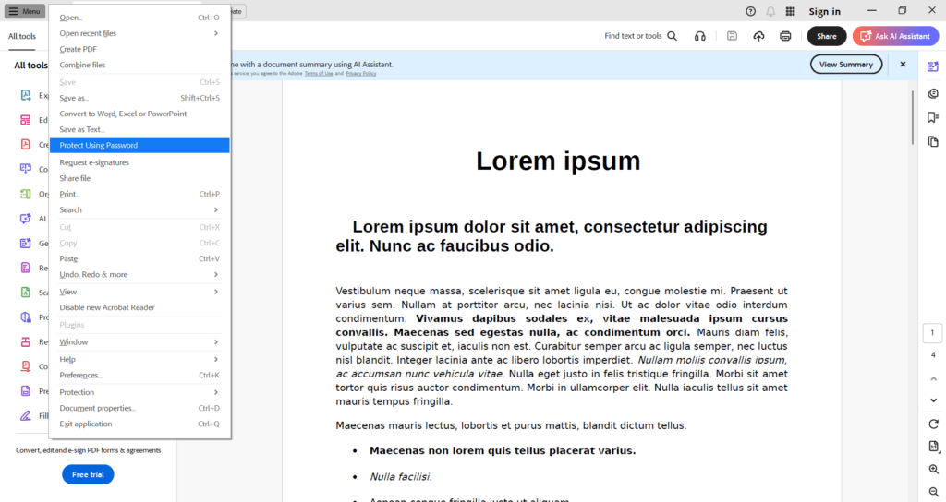Open the Adobe apps grid icon
The width and height of the screenshot is (946, 502).
(791, 11)
